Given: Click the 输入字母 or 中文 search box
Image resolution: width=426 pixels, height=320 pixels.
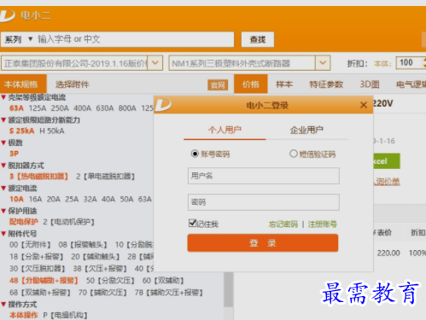Looking at the screenshot, I should click(x=135, y=39).
